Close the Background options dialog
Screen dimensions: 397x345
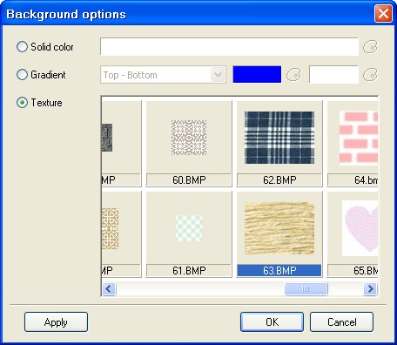coord(383,14)
